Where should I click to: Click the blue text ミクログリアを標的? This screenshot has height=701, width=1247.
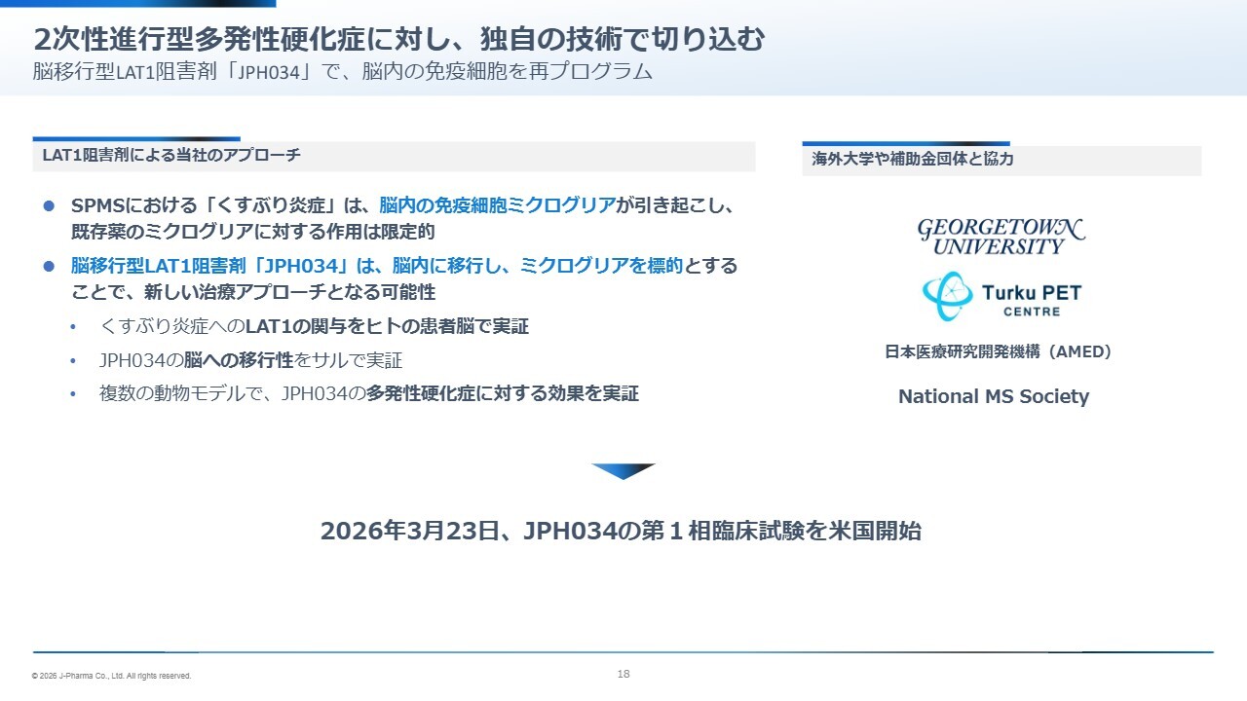tap(601, 266)
